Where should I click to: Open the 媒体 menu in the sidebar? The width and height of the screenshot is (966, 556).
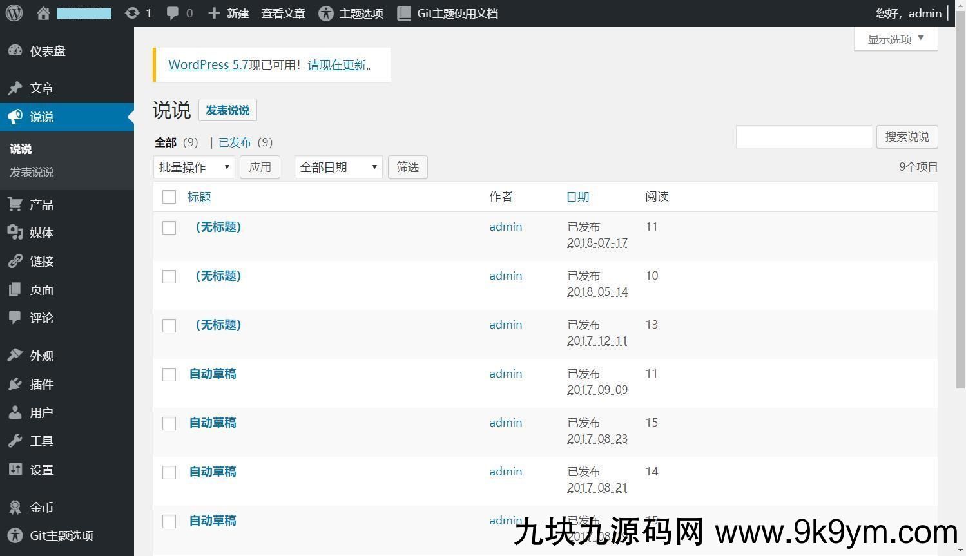pos(41,233)
